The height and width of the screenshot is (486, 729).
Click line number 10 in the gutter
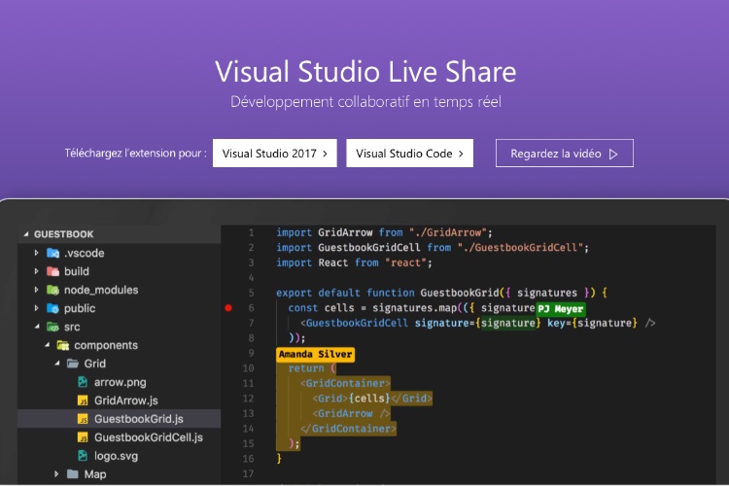tap(248, 368)
